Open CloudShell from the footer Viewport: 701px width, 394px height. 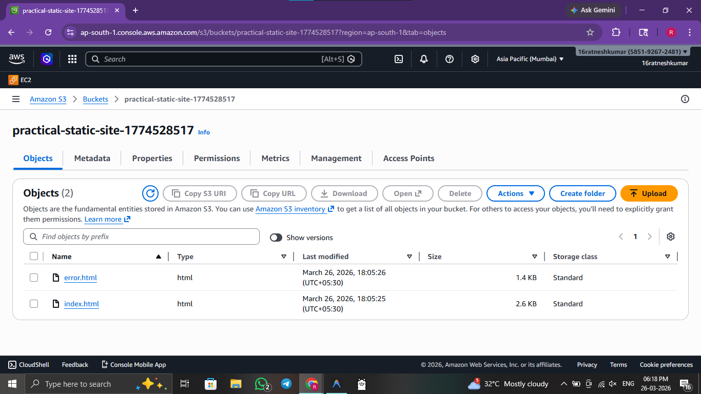[29, 365]
